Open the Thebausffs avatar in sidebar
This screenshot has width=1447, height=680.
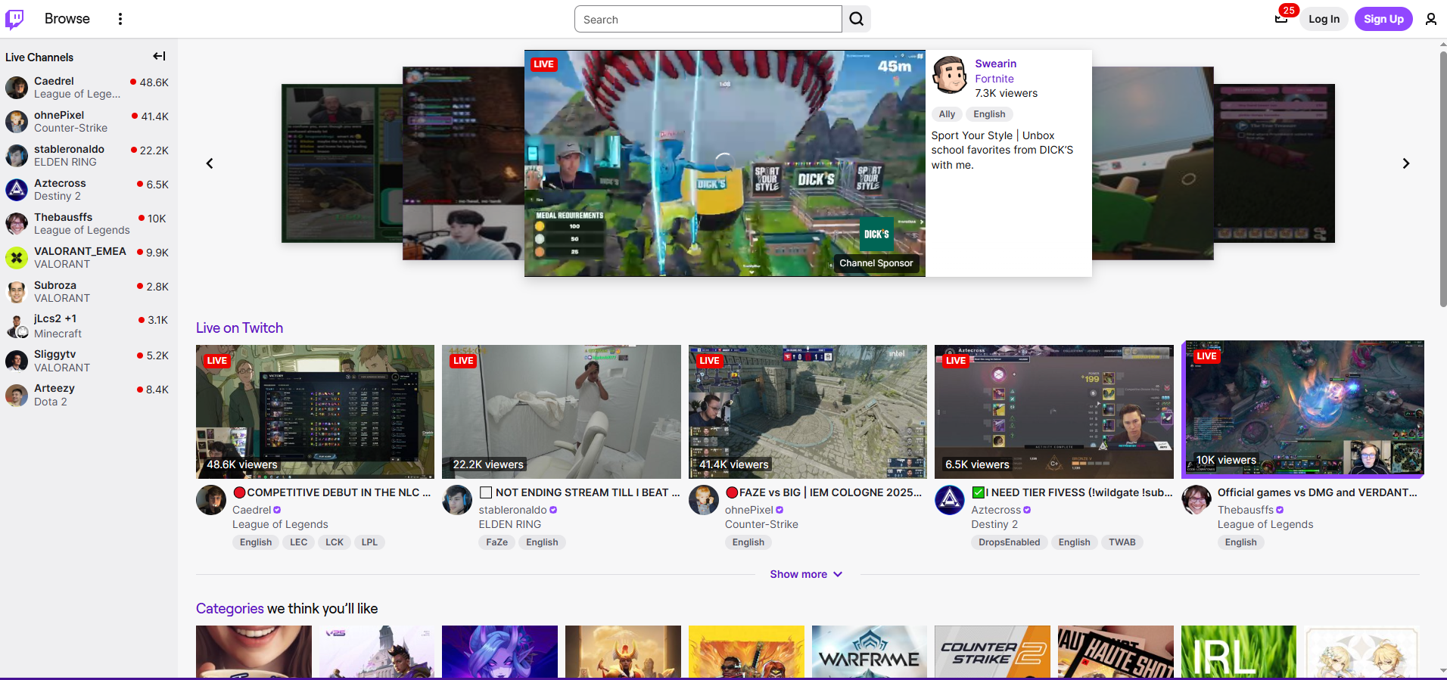17,224
